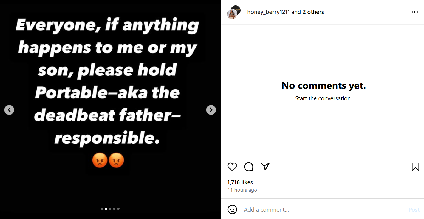Screen dimensions: 424x219
Task: Open the emoji picker smiley icon
Action: (x=232, y=210)
